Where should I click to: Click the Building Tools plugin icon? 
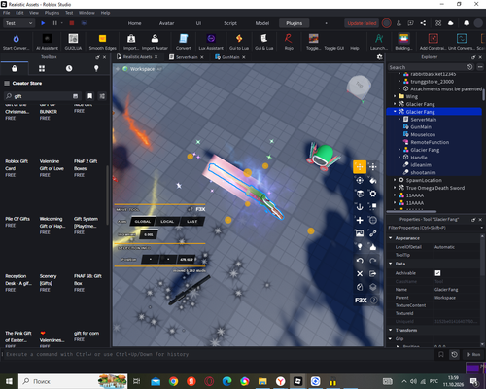click(x=403, y=42)
